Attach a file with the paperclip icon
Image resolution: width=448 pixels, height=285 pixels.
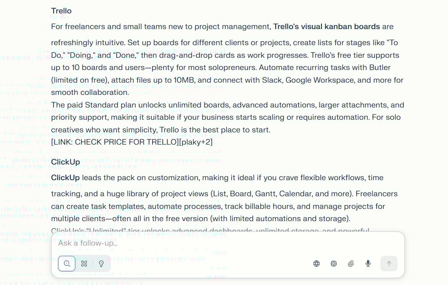(351, 264)
